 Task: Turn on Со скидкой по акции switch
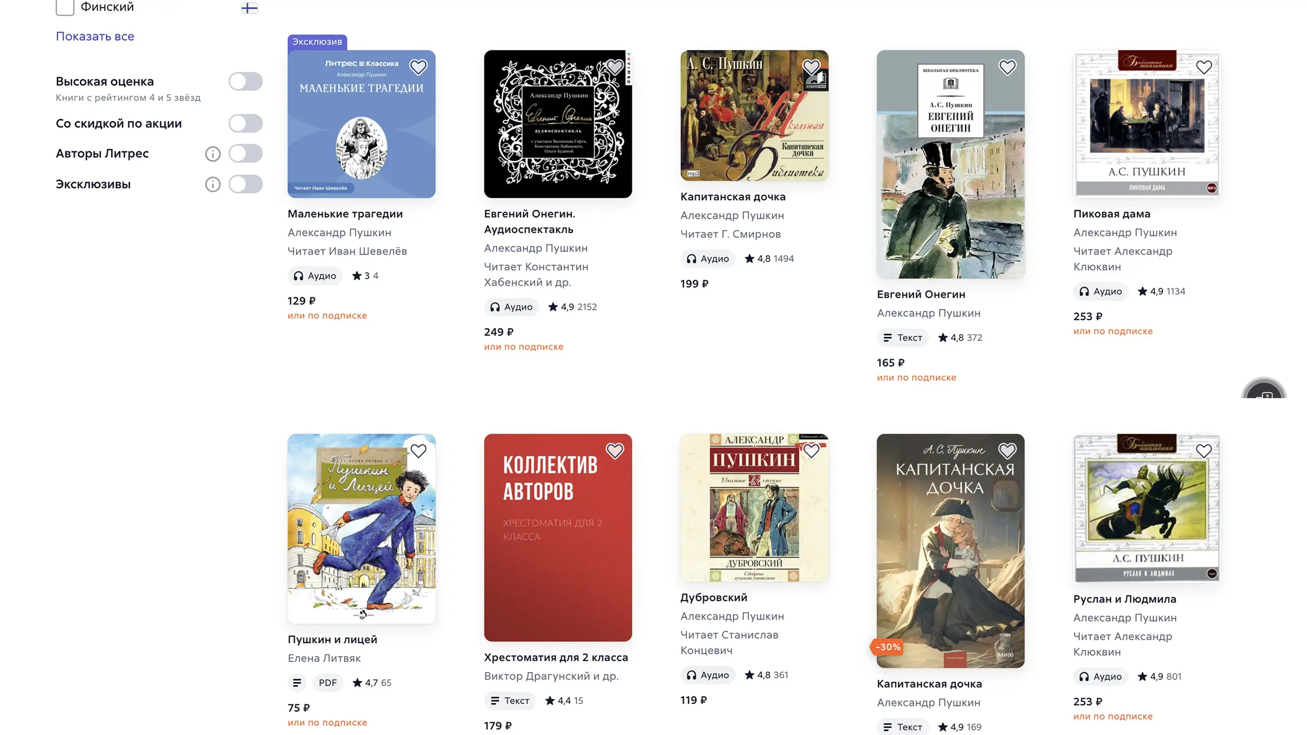[x=246, y=123]
